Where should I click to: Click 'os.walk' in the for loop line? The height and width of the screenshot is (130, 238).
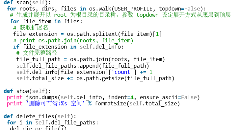100,9
